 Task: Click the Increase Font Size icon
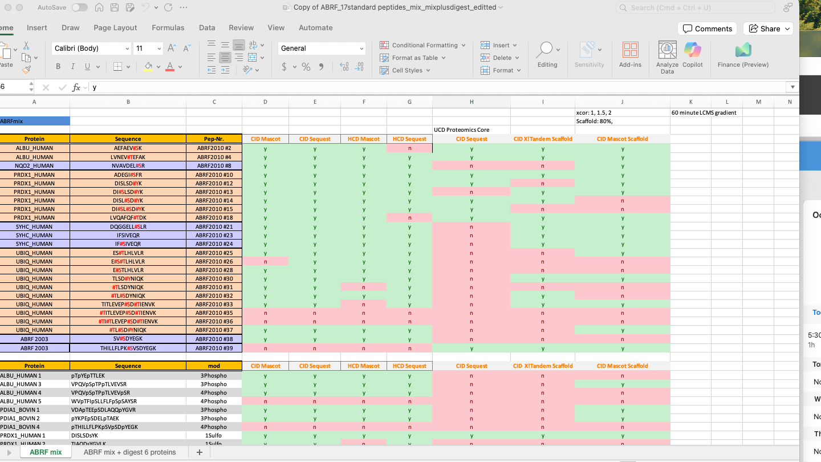(x=172, y=48)
